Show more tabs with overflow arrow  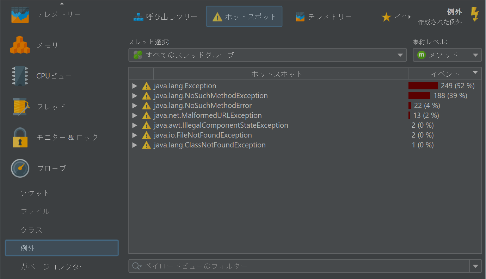(410, 17)
